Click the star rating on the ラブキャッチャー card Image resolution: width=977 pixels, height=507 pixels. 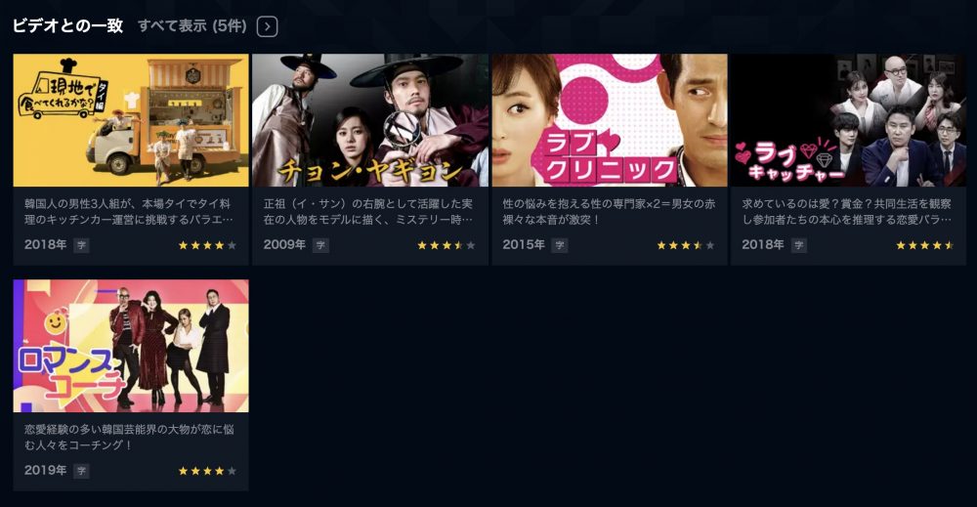point(924,245)
